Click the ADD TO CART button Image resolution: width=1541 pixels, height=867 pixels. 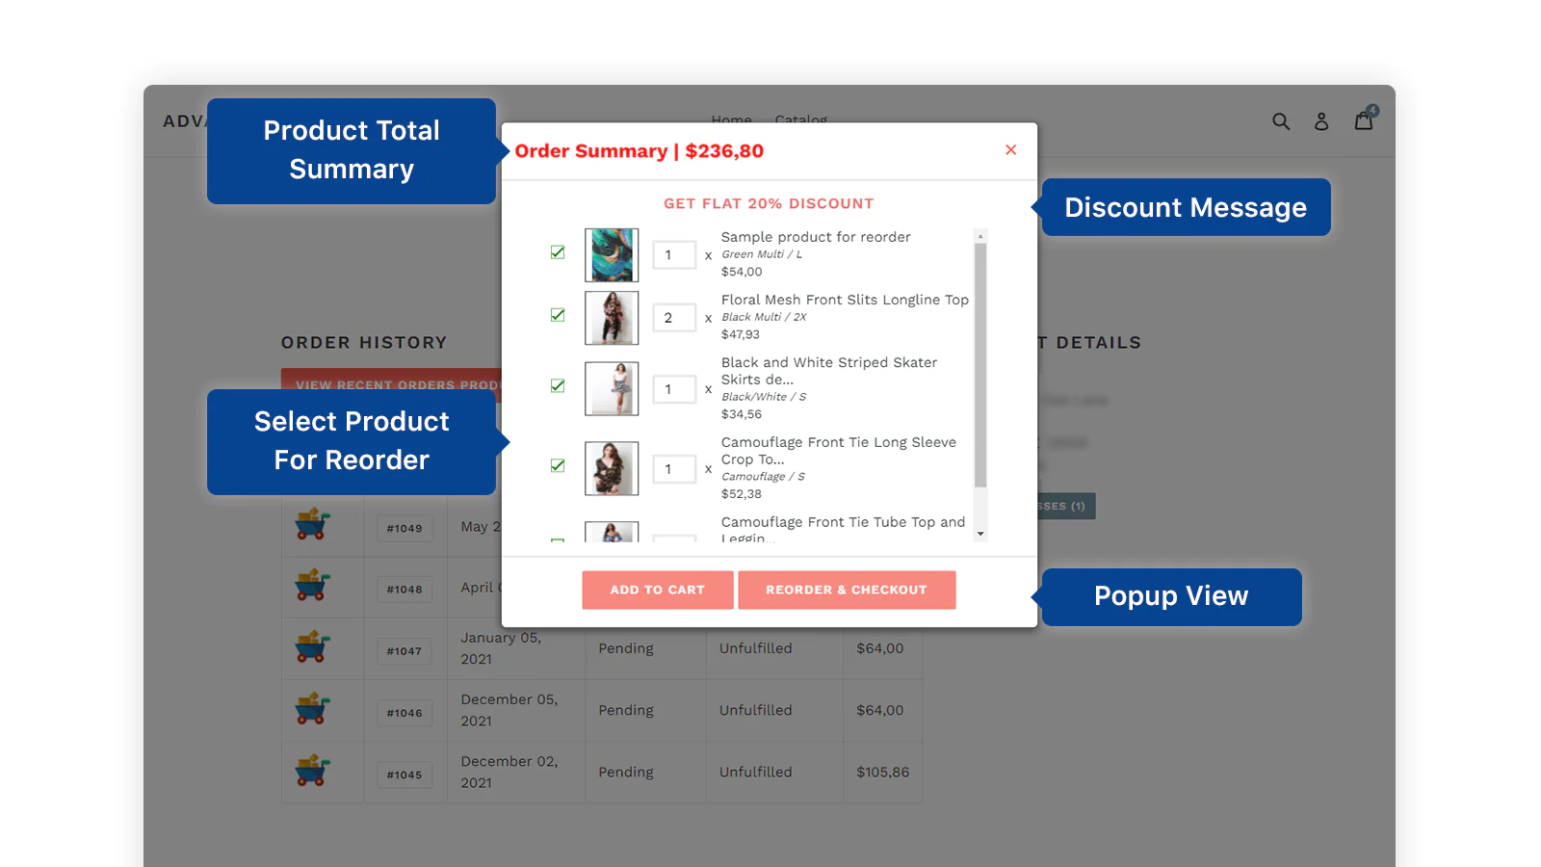tap(657, 590)
